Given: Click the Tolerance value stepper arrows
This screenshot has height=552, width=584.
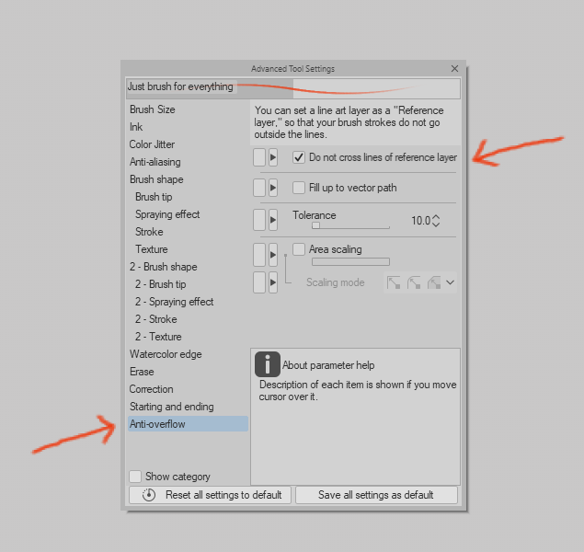Looking at the screenshot, I should [436, 221].
